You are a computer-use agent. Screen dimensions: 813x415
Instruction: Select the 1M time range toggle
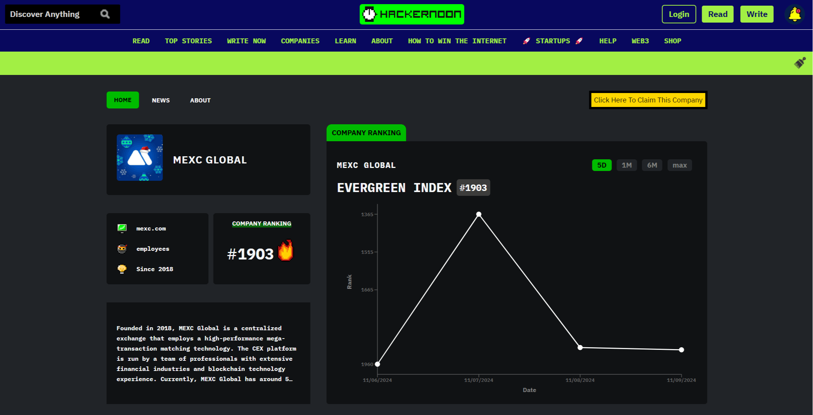(627, 165)
